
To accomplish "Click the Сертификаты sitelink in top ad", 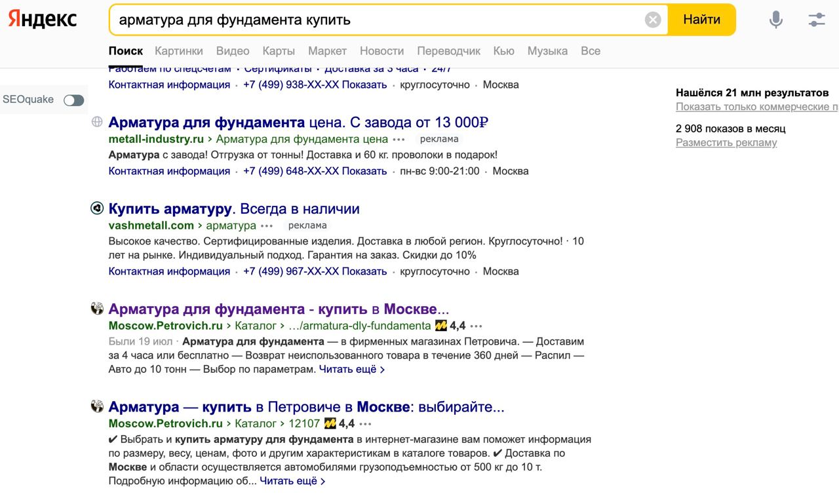I will tap(278, 69).
